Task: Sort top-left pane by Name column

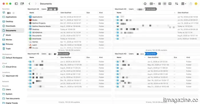Action: 32,13
